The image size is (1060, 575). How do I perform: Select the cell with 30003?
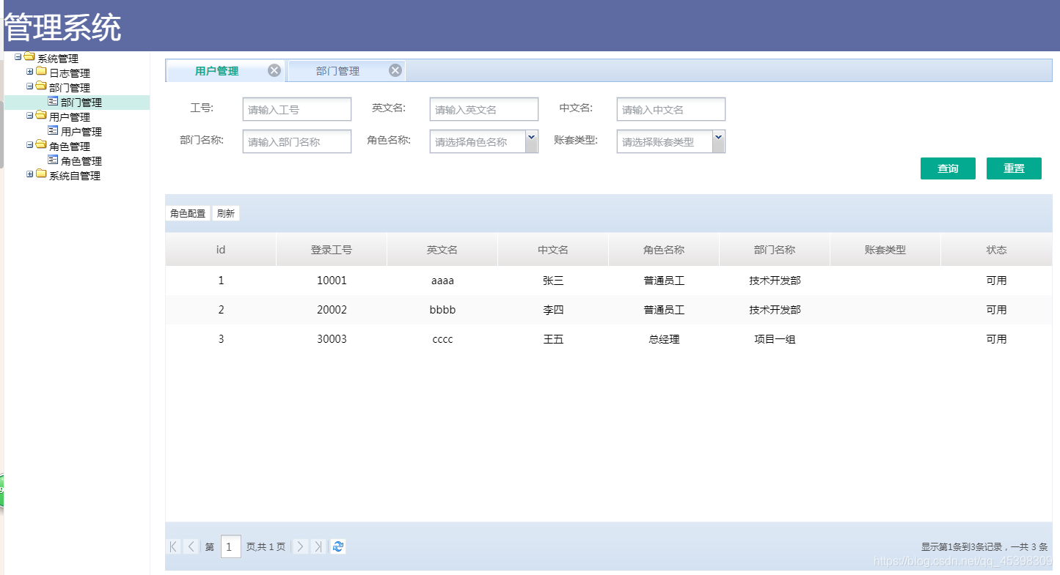332,339
